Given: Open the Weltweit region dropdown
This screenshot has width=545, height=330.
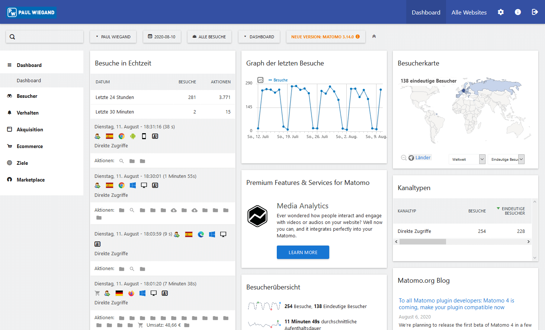Looking at the screenshot, I should click(x=467, y=159).
